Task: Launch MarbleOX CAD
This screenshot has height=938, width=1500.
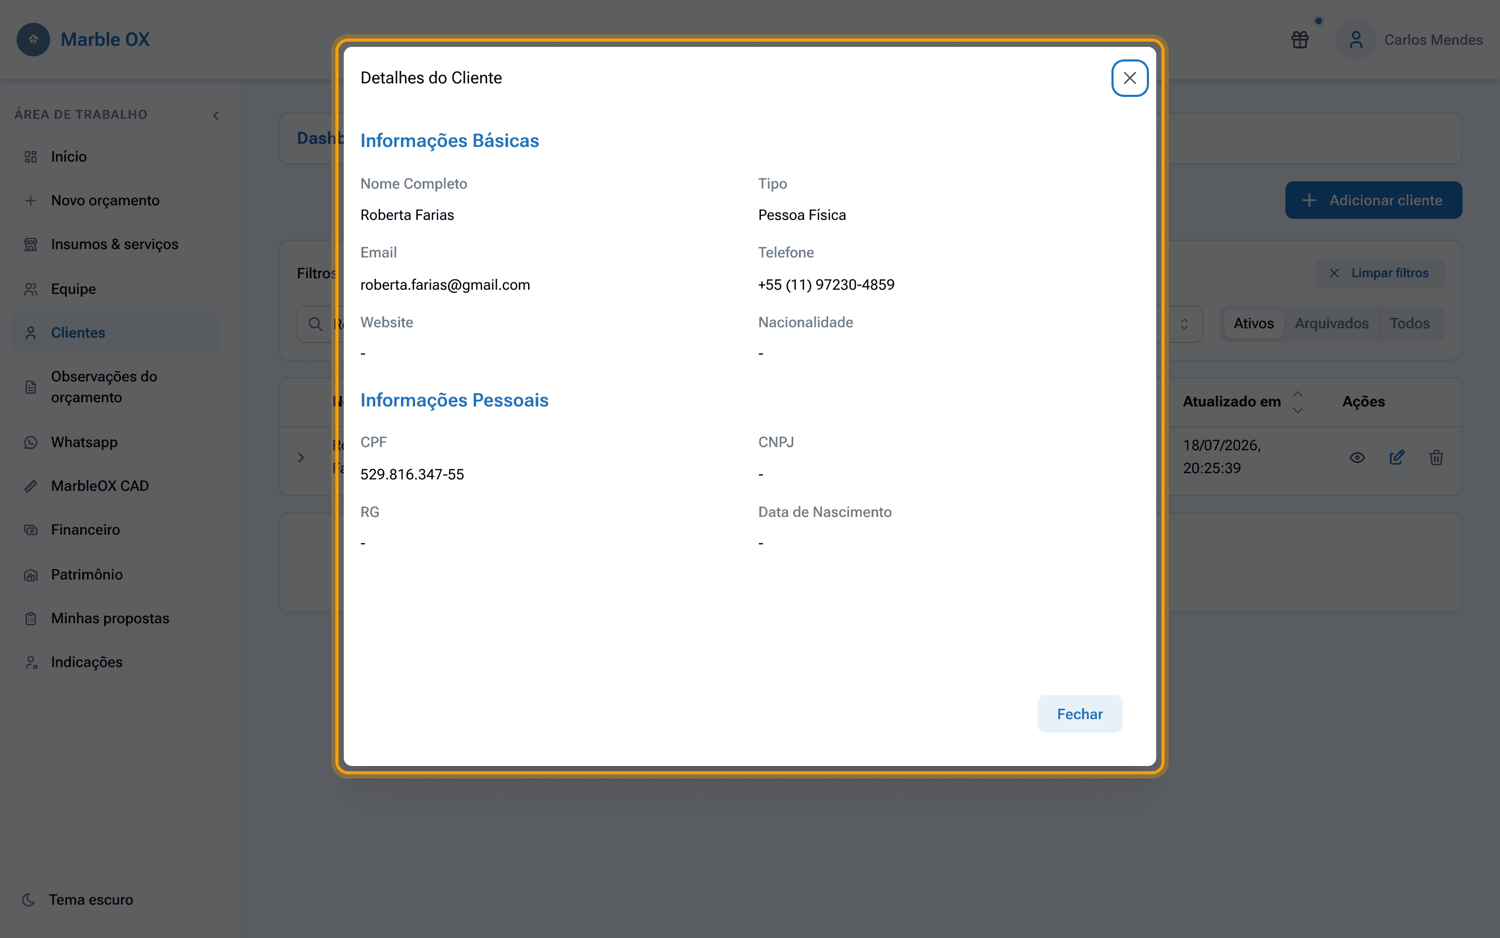Action: click(x=115, y=486)
